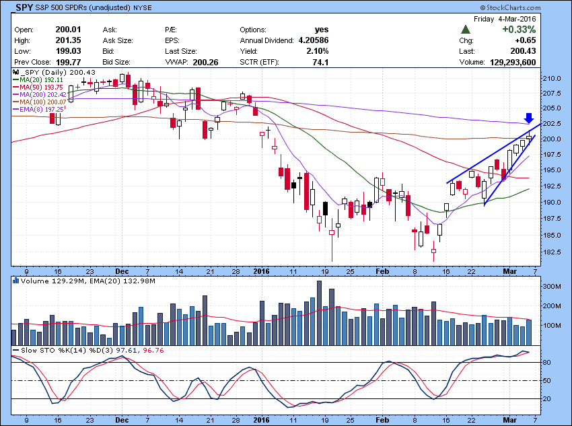
Task: Click the 50 level label on stochastic axis
Action: click(547, 381)
